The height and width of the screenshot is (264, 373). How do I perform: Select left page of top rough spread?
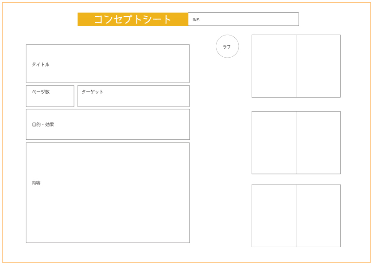[274, 66]
